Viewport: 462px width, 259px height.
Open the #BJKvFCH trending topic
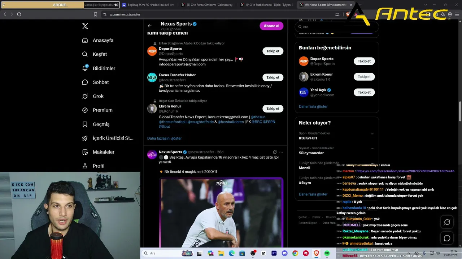click(x=308, y=138)
